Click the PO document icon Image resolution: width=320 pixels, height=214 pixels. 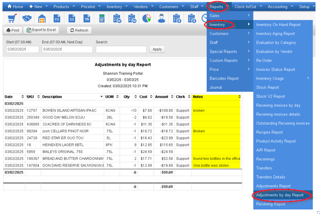pyautogui.click(x=57, y=19)
